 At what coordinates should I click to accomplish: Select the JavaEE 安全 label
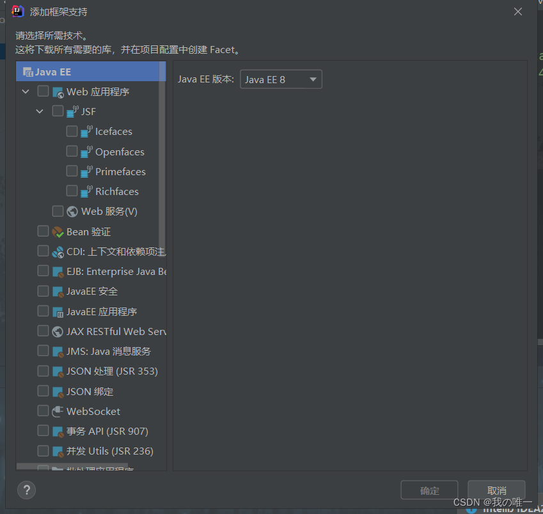91,292
